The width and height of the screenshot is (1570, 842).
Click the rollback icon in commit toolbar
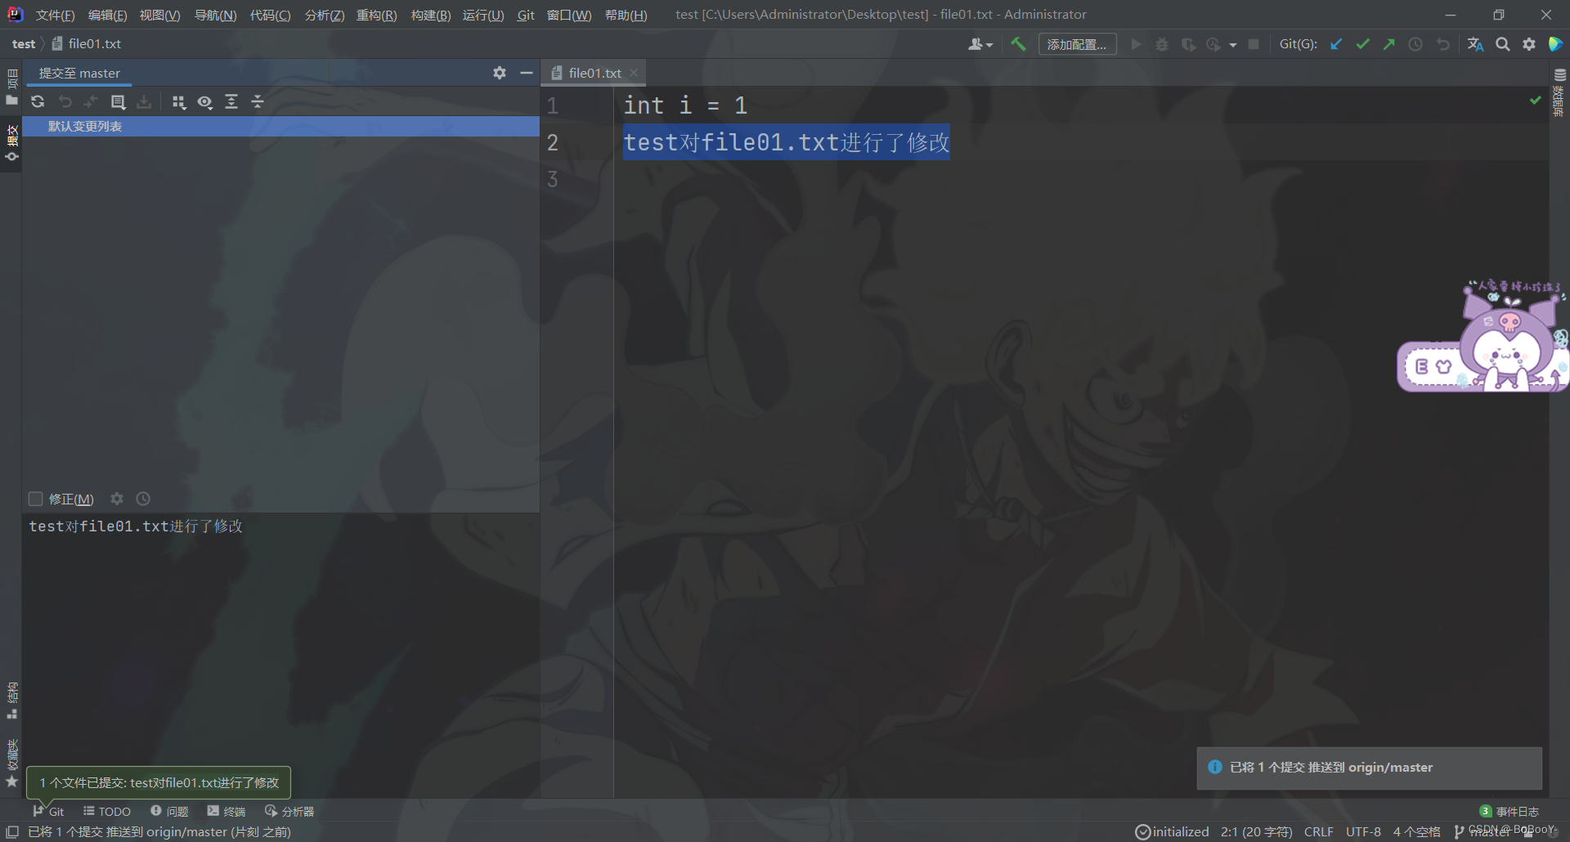[65, 101]
